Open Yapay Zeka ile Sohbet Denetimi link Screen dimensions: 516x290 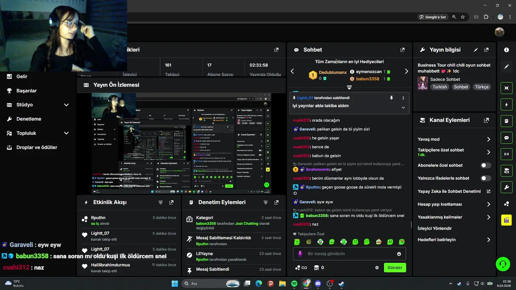454,191
